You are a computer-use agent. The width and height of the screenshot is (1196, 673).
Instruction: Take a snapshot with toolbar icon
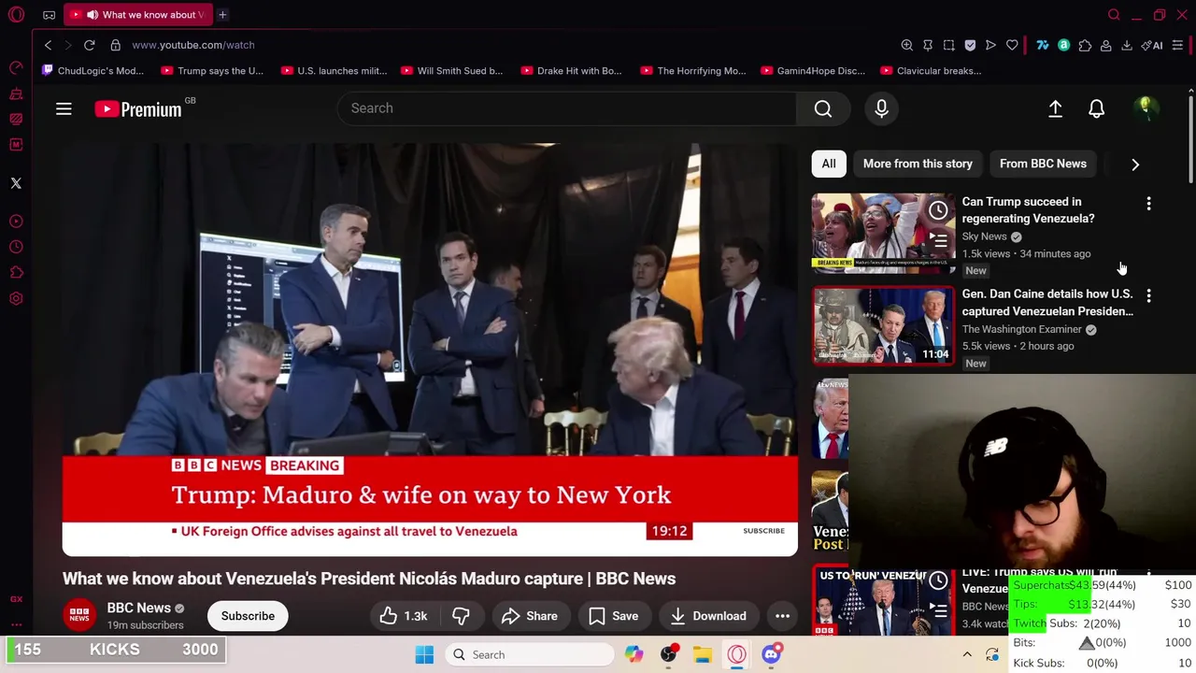point(948,45)
